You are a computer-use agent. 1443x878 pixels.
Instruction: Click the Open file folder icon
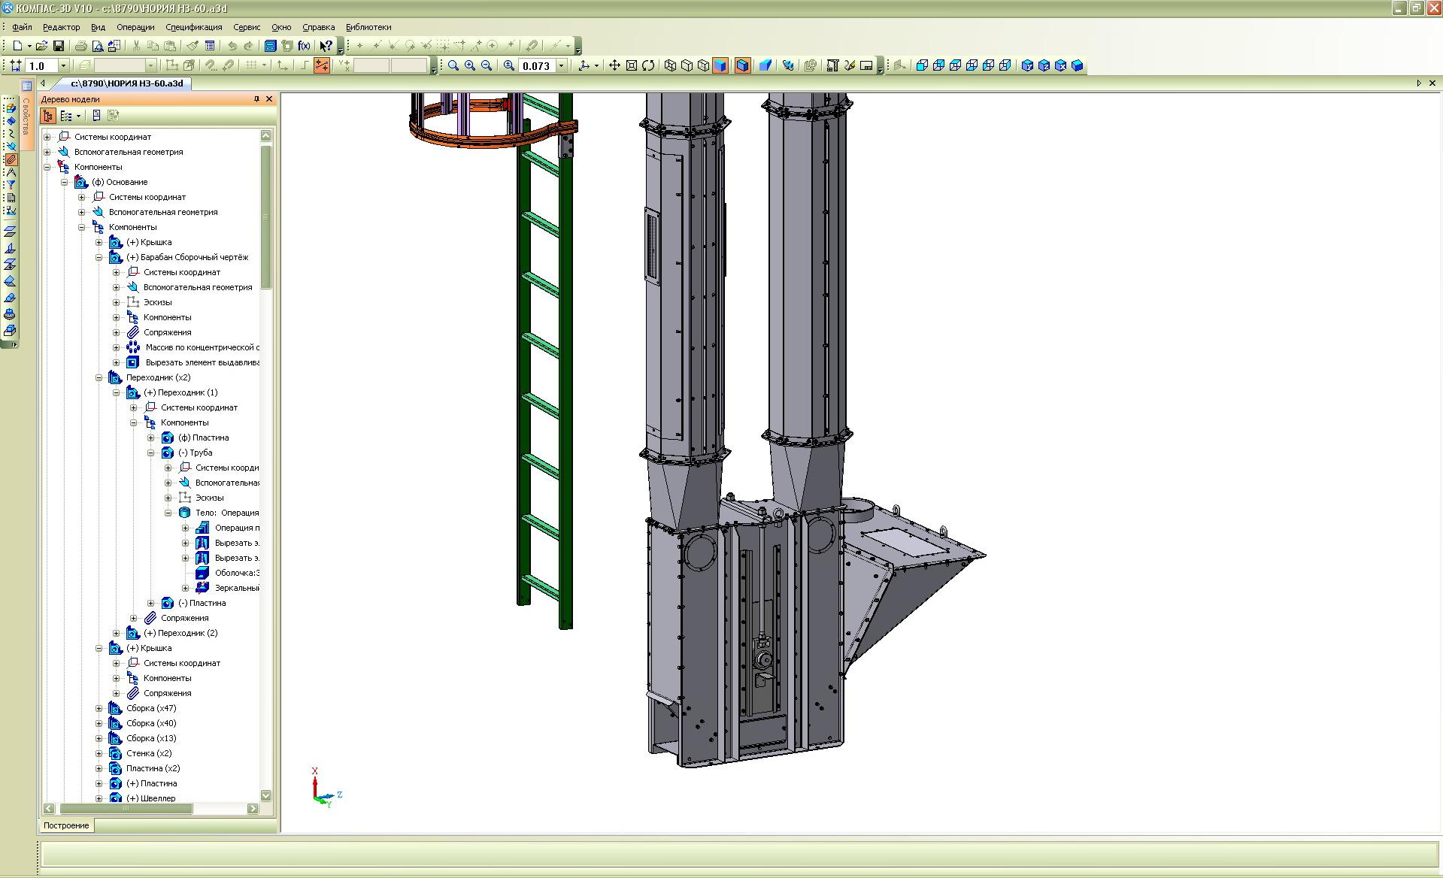[x=42, y=46]
